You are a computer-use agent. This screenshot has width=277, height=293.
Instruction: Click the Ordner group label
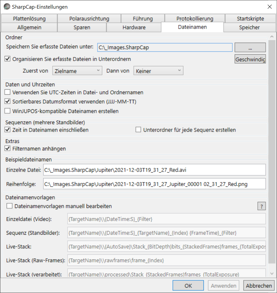tap(14, 37)
